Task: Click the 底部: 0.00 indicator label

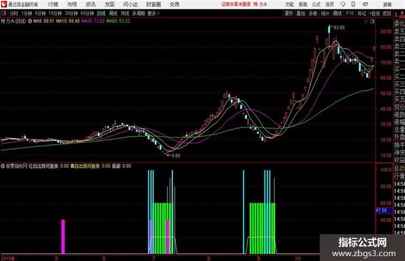Action: 121,166
